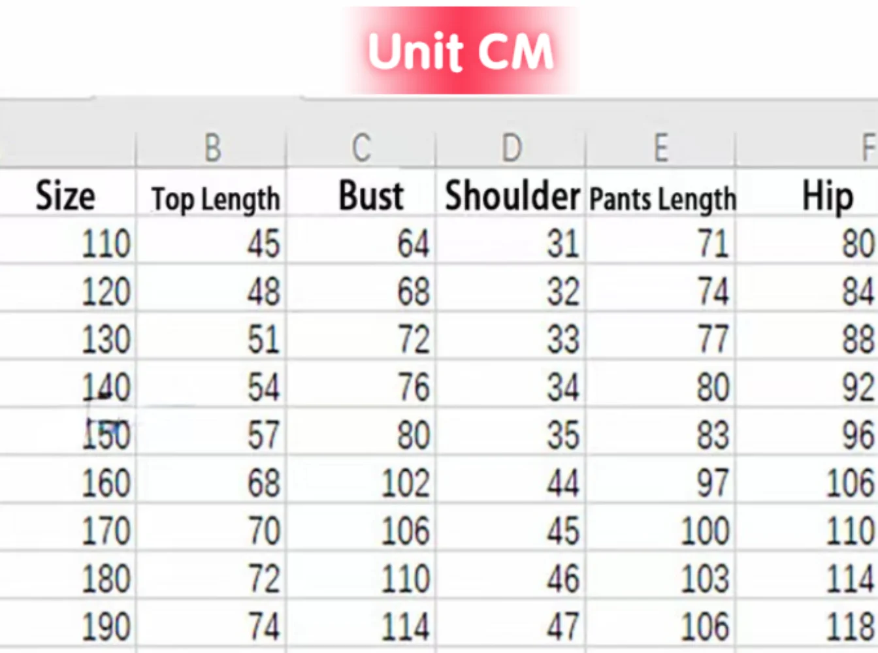Click the Shoulder header cell

512,196
